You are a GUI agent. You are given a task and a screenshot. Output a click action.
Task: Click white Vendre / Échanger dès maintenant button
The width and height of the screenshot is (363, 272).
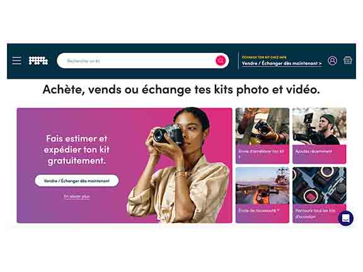(77, 181)
